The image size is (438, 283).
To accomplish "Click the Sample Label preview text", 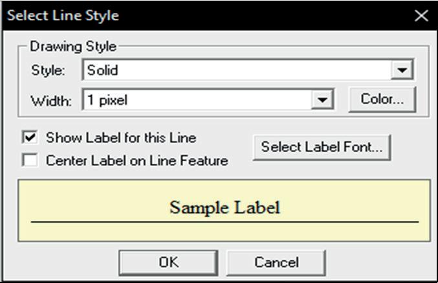I will (224, 207).
